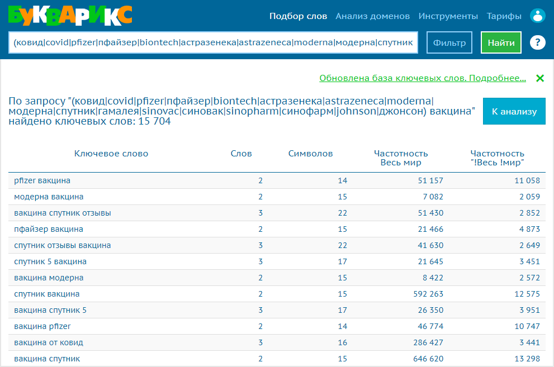Screen dimensions: 554x367
Task: Open Инструменты menu item
Action: coord(448,16)
